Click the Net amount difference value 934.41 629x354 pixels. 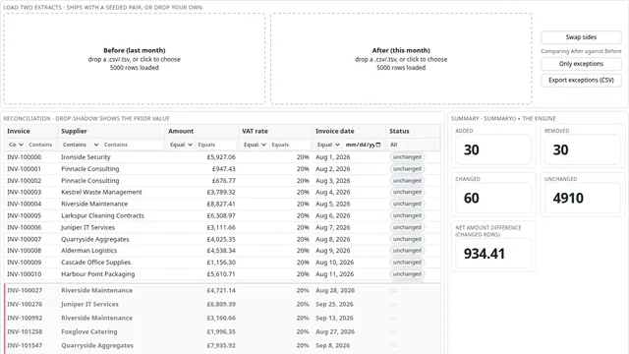pos(485,254)
